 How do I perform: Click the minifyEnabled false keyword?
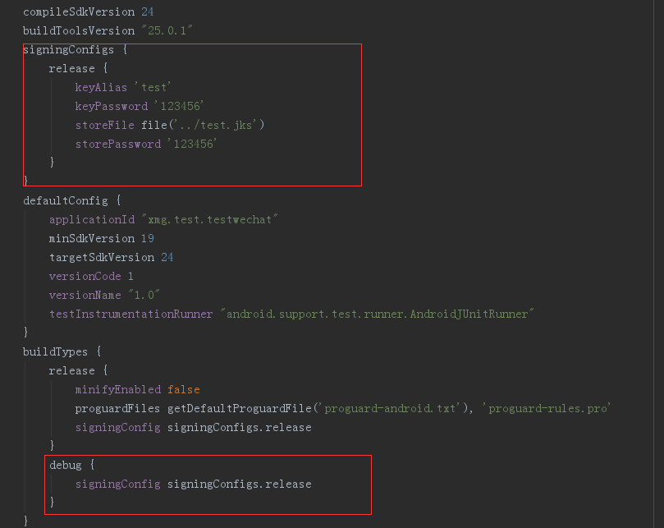point(183,389)
